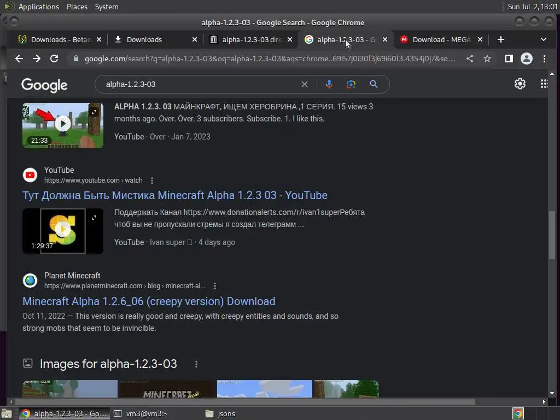The height and width of the screenshot is (420, 560).
Task: Open more options for Planet Minecraft result
Action: click(x=214, y=285)
